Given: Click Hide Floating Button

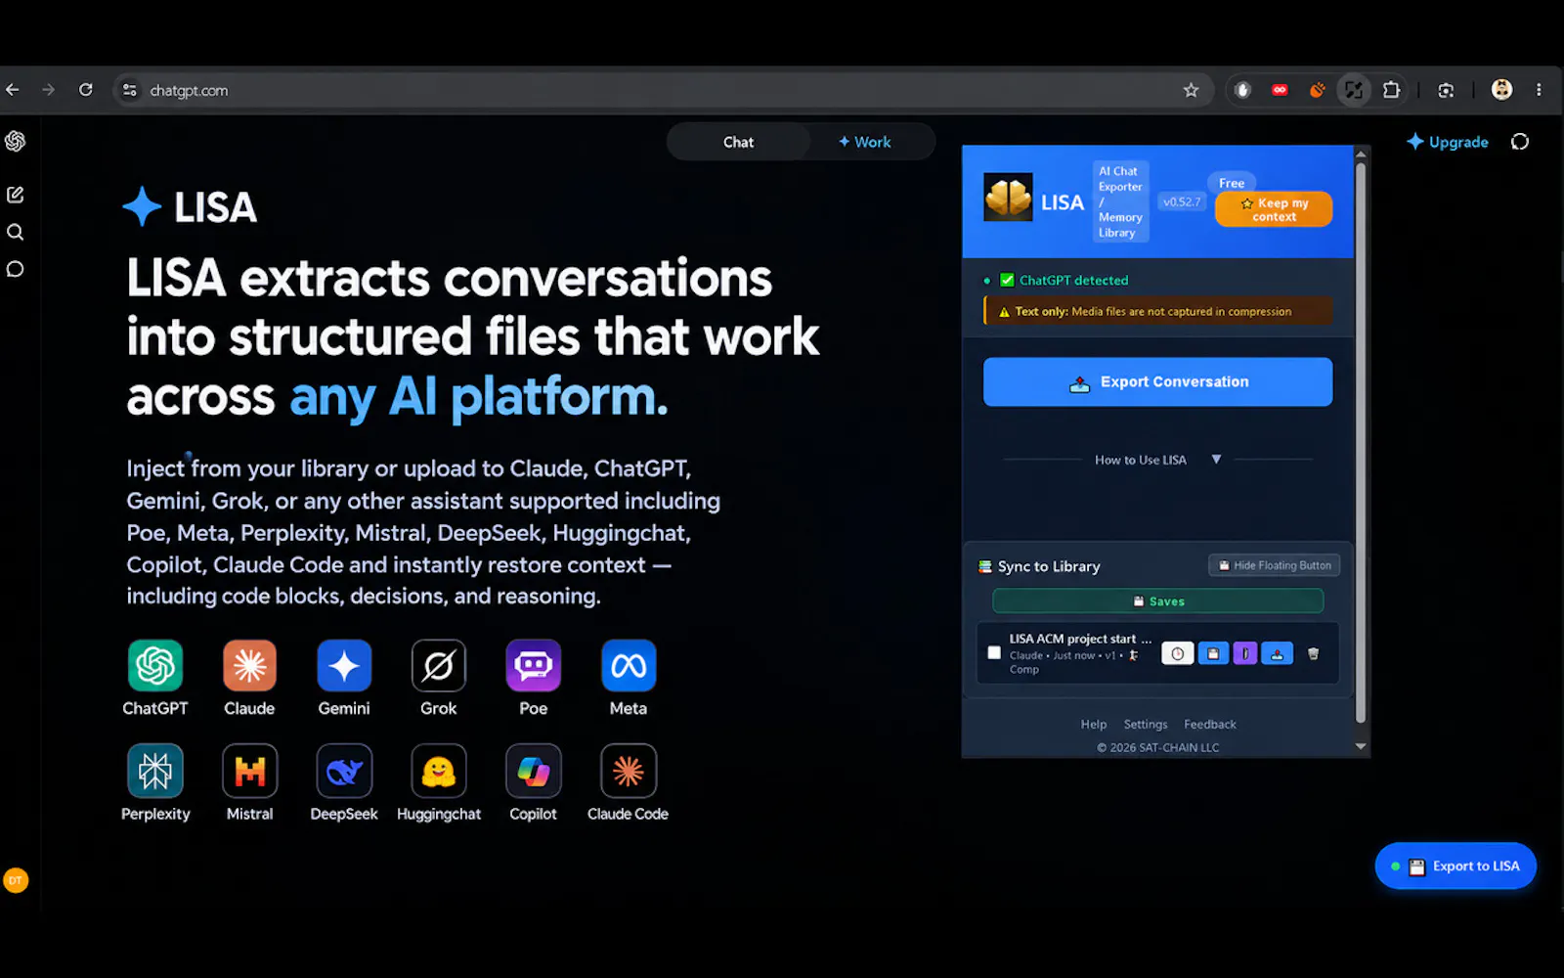Looking at the screenshot, I should coord(1275,565).
